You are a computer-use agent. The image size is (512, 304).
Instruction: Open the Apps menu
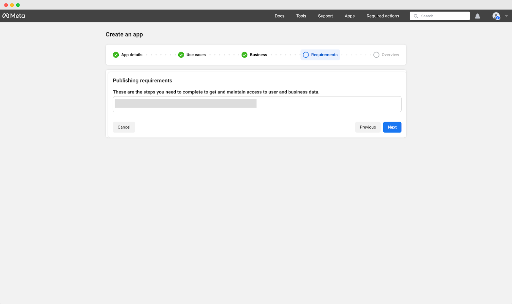349,16
